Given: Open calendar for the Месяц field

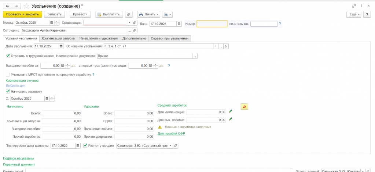Looking at the screenshot, I should click(x=51, y=23).
